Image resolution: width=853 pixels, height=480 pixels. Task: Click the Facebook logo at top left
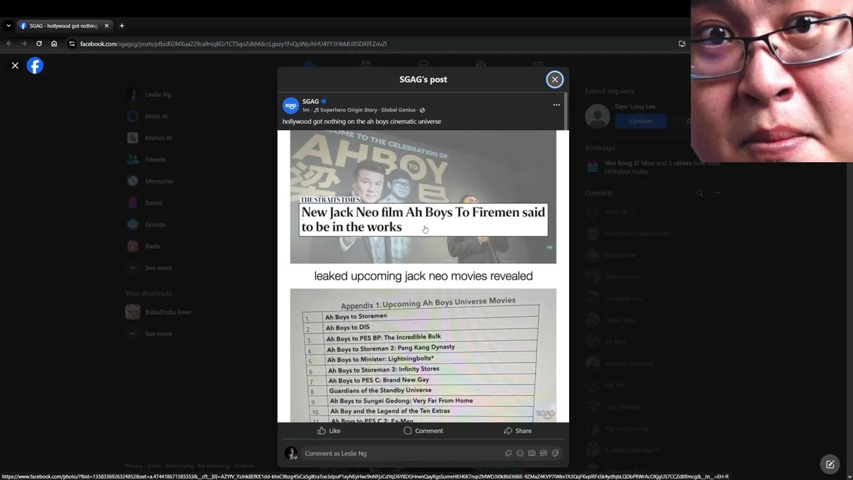point(35,65)
